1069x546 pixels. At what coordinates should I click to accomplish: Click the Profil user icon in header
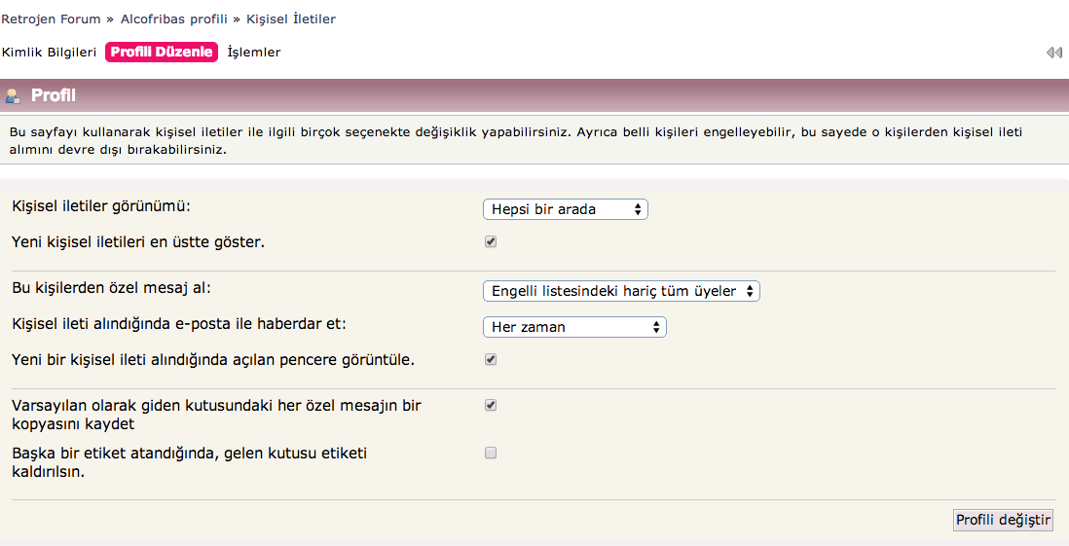13,96
